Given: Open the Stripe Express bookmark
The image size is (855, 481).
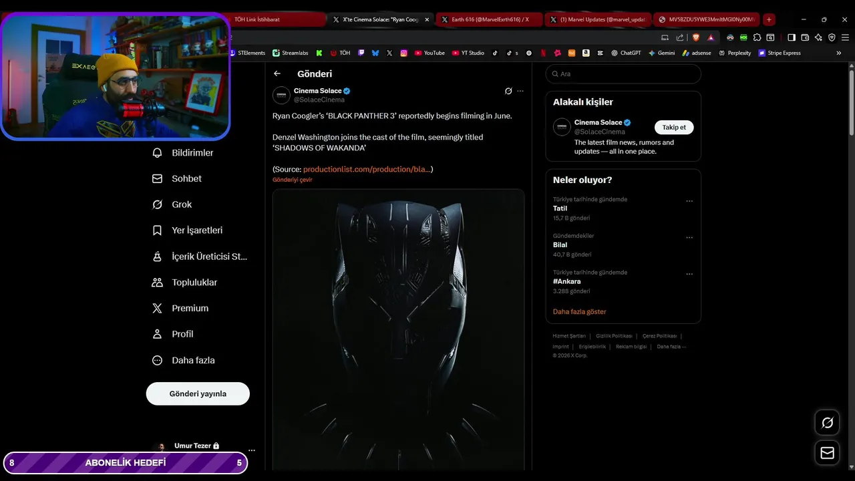Looking at the screenshot, I should click(780, 53).
